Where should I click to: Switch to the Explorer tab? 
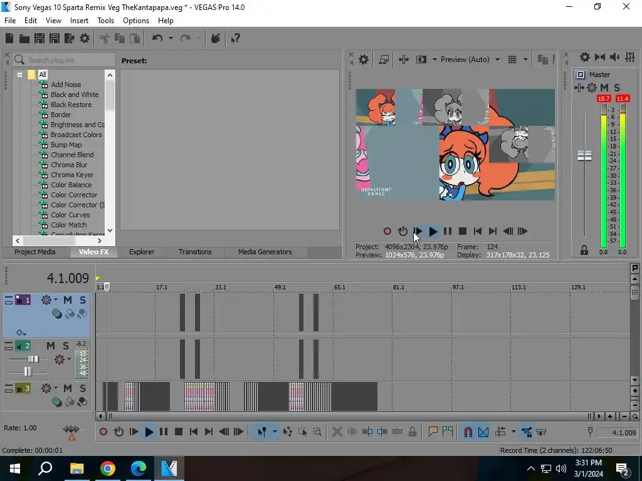[x=142, y=252]
